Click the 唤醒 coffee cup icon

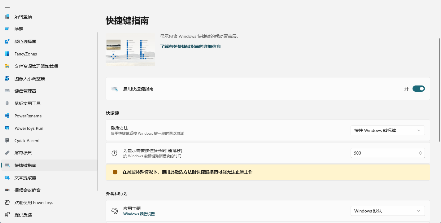(x=7, y=29)
